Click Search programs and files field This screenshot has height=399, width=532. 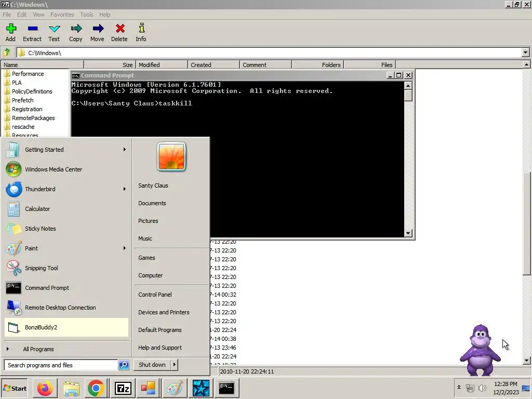[x=61, y=365]
